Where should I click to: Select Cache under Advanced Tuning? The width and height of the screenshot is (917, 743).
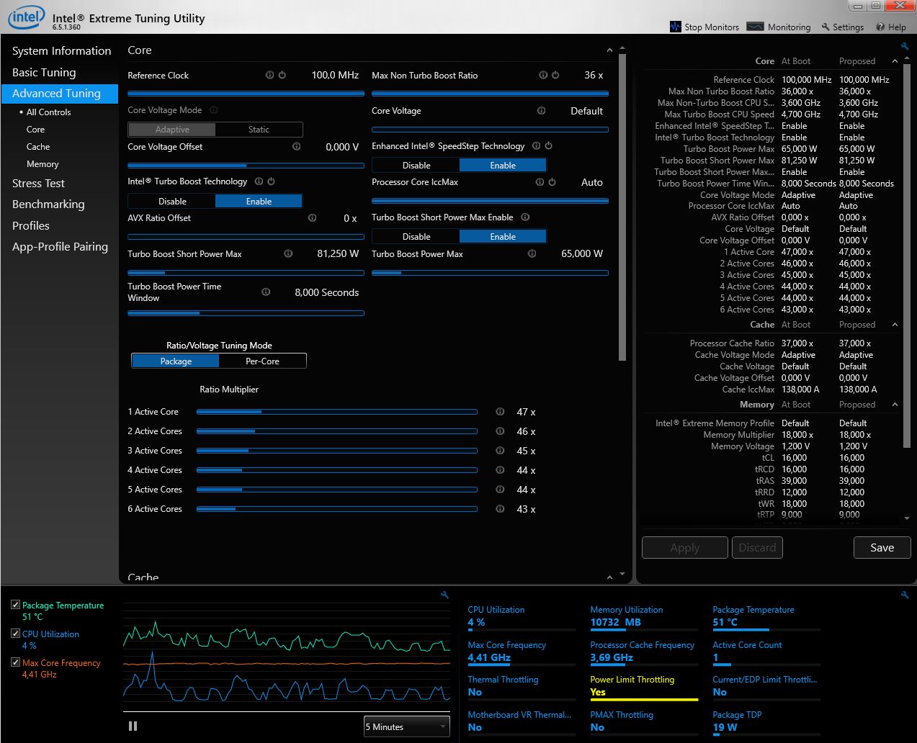tap(38, 146)
